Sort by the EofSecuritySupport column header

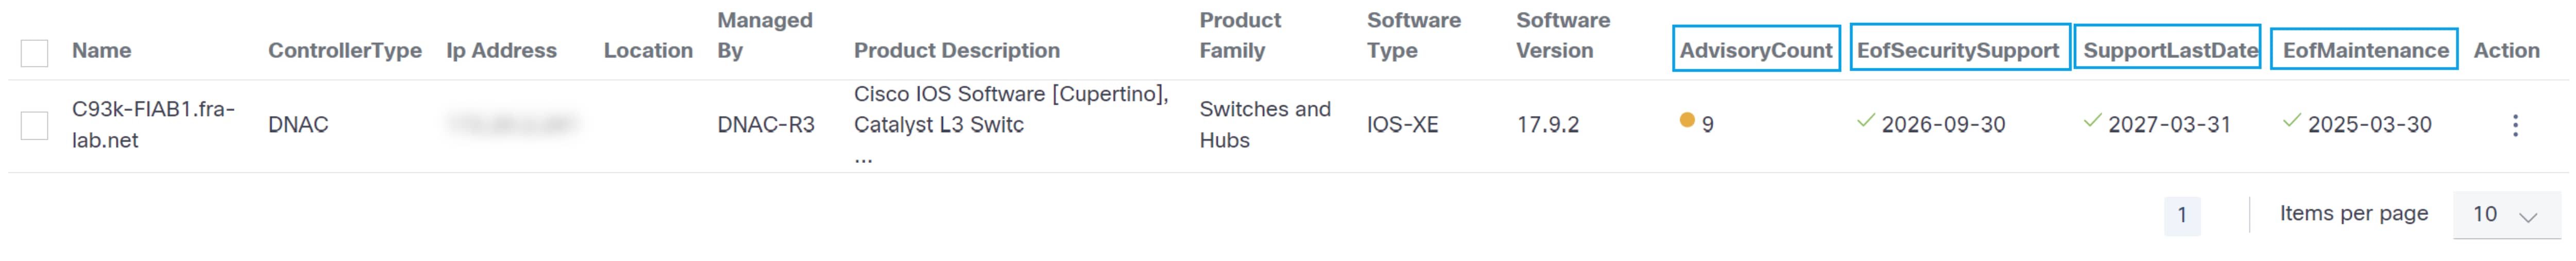click(x=1957, y=50)
